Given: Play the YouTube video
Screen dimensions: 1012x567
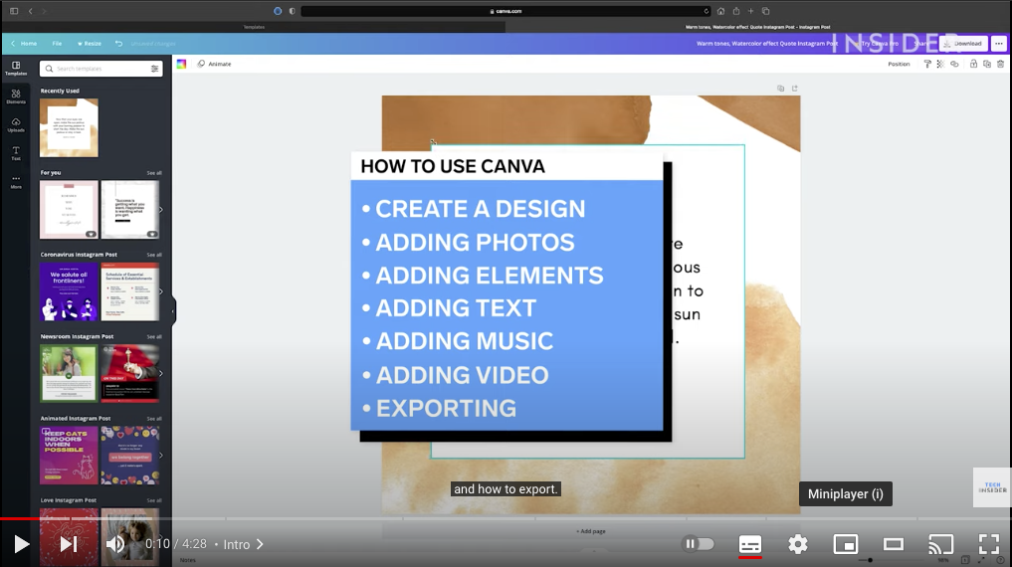Looking at the screenshot, I should click(x=21, y=544).
